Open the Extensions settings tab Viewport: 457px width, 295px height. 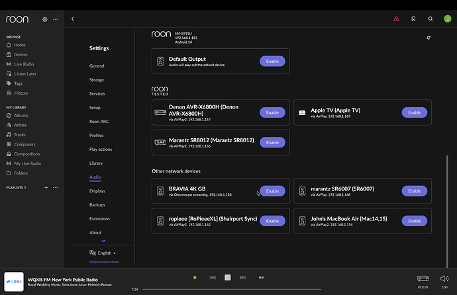[99, 219]
